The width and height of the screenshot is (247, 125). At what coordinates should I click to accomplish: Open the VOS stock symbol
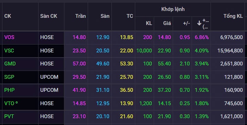9,37
